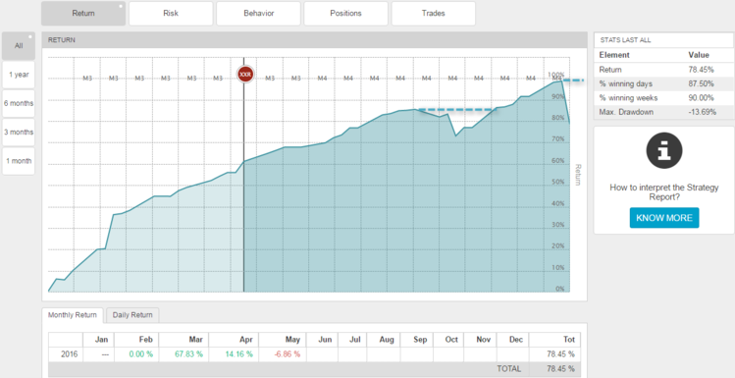Switch to the Behavior tab
Viewport: 735px width, 378px height.
tap(258, 13)
